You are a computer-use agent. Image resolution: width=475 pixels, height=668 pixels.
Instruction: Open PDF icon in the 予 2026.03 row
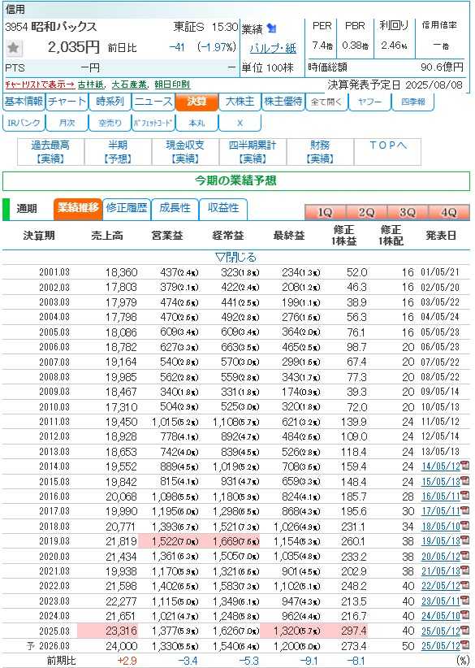(x=464, y=645)
